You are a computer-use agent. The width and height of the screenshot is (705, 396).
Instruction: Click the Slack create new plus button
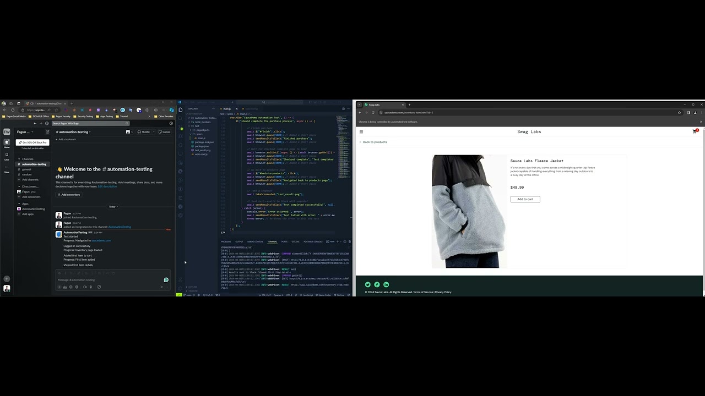pos(7,279)
